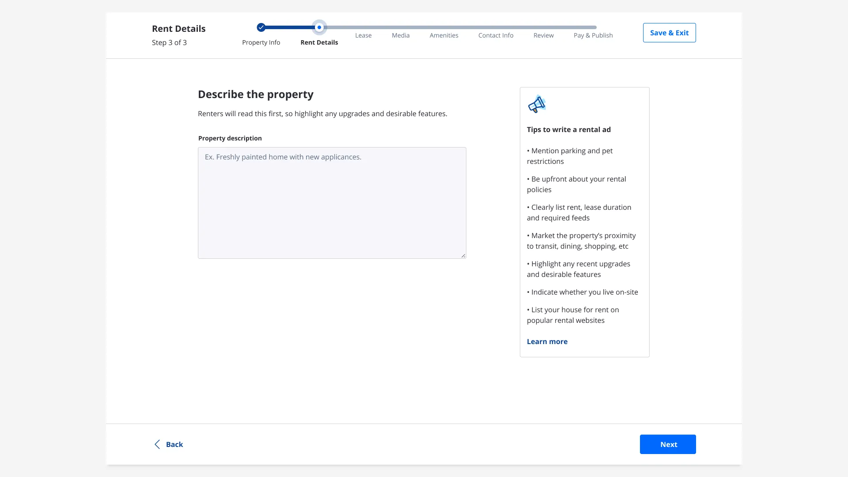Open the Lease step
The height and width of the screenshot is (477, 848).
pyautogui.click(x=363, y=35)
